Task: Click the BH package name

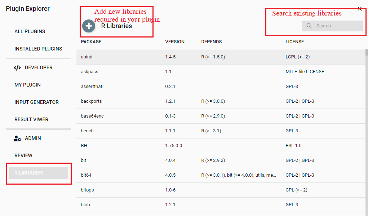Action: point(84,145)
